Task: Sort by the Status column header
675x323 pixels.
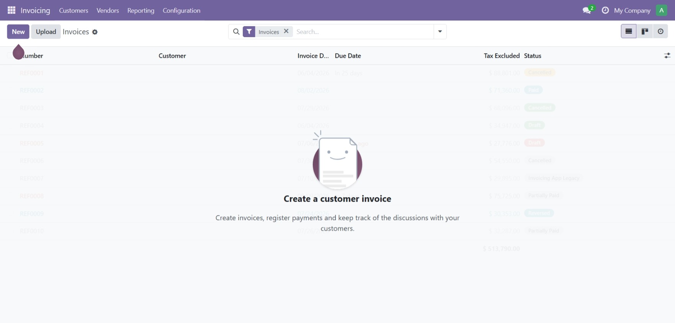Action: pos(533,56)
